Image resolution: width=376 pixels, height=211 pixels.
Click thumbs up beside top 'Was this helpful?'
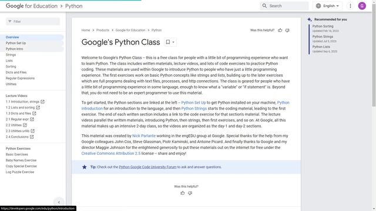[x=280, y=30]
